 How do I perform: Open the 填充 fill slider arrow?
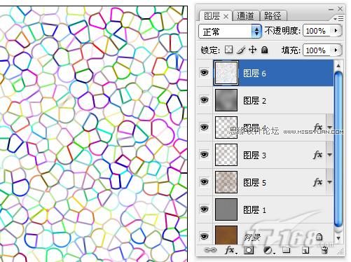(x=336, y=50)
